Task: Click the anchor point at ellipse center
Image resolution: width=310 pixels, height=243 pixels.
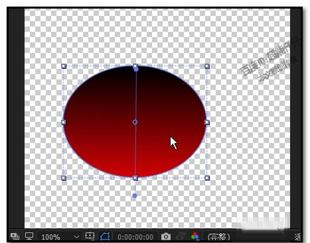Action: [135, 122]
